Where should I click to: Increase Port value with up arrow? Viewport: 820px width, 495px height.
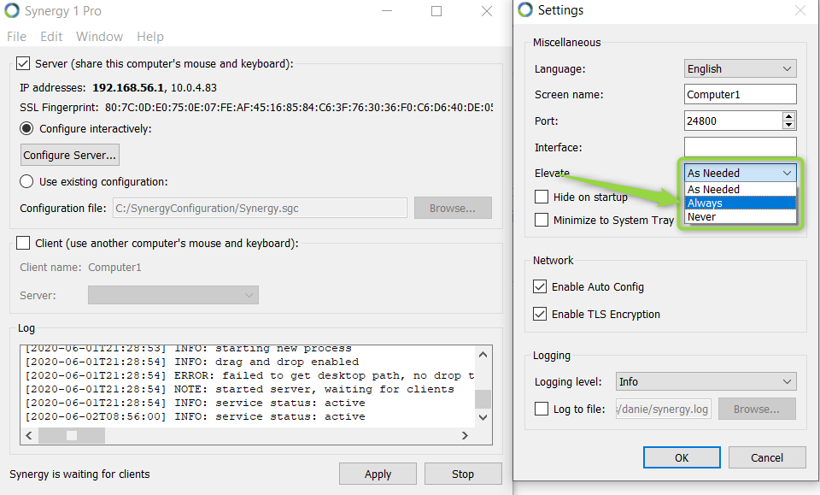click(788, 116)
